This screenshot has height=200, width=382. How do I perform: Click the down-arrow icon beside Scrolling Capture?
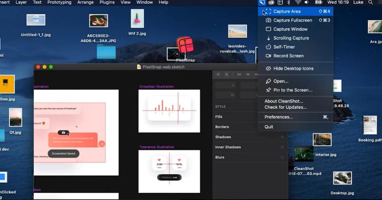tap(268, 38)
